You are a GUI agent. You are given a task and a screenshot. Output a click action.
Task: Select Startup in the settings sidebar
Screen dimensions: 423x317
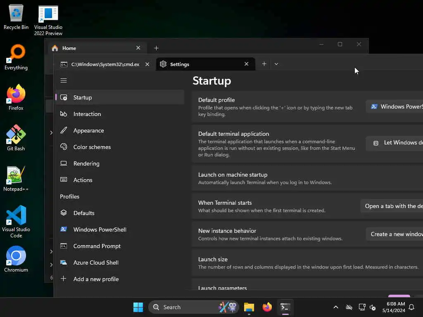tap(120, 97)
